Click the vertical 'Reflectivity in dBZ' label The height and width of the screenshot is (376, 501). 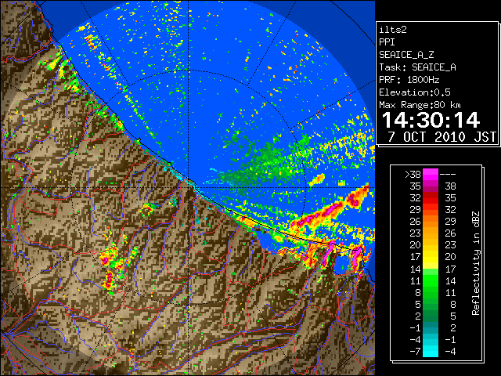tap(476, 263)
